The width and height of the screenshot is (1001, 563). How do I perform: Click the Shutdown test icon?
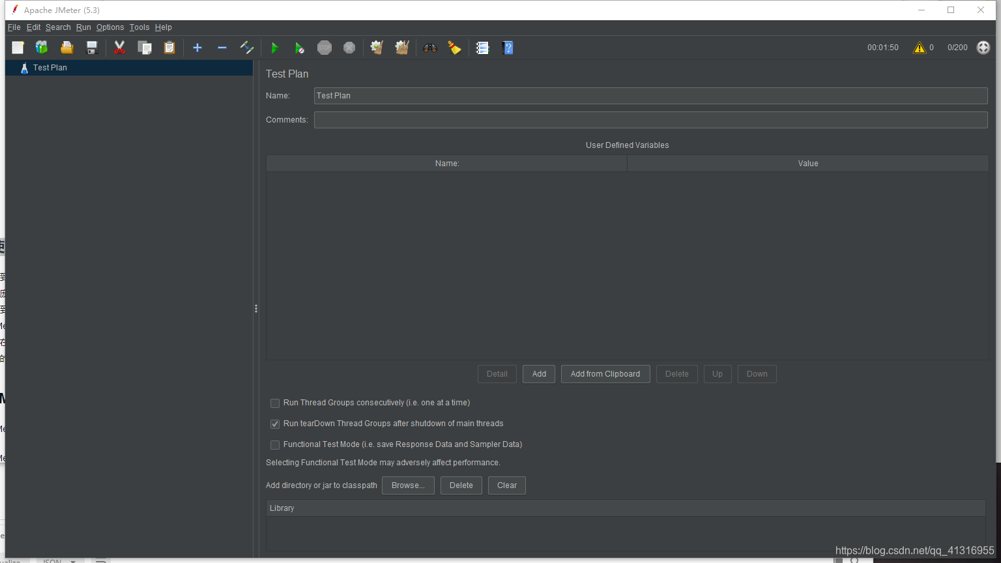[x=349, y=48]
